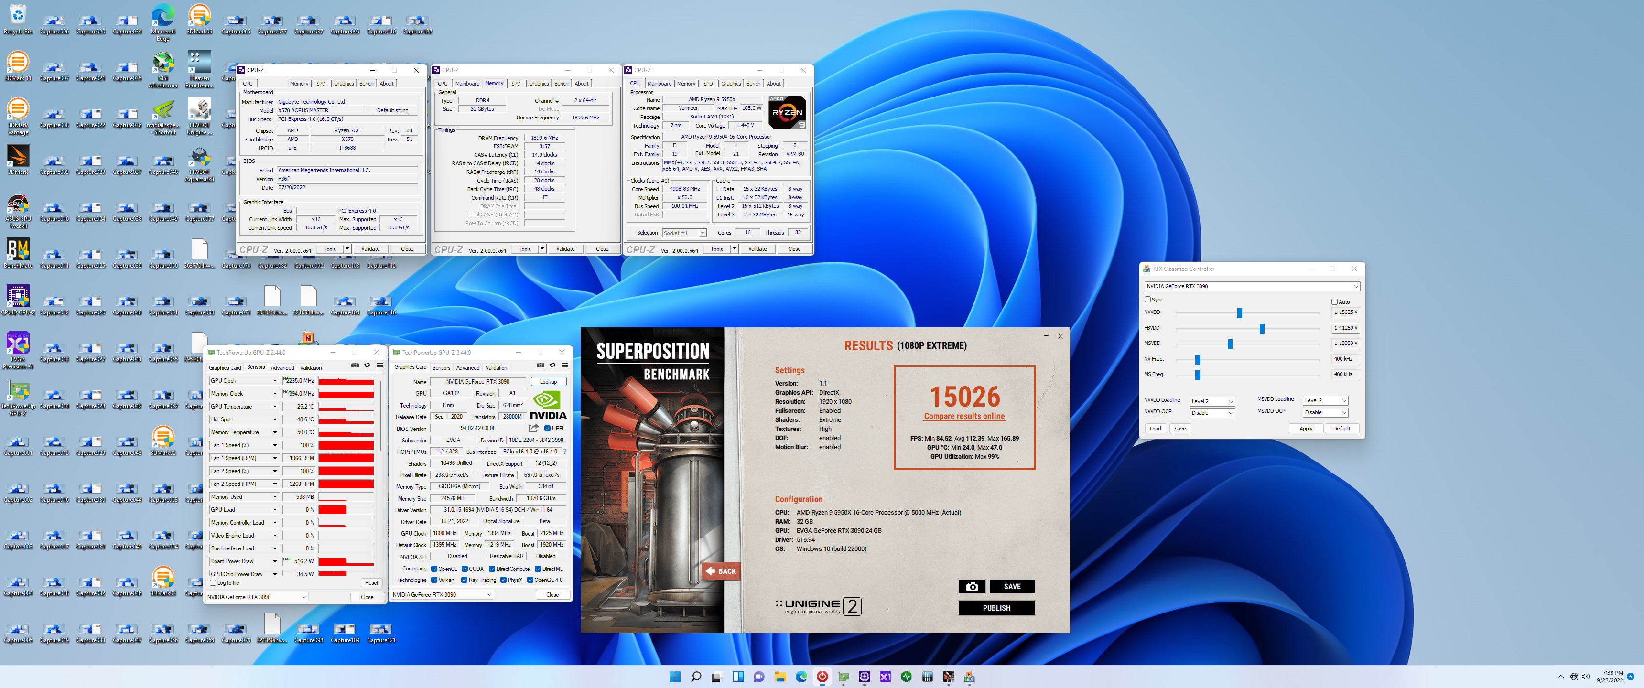1644x688 pixels.
Task: Open the NVVDD Loadline Level 2 dropdown
Action: [1212, 401]
